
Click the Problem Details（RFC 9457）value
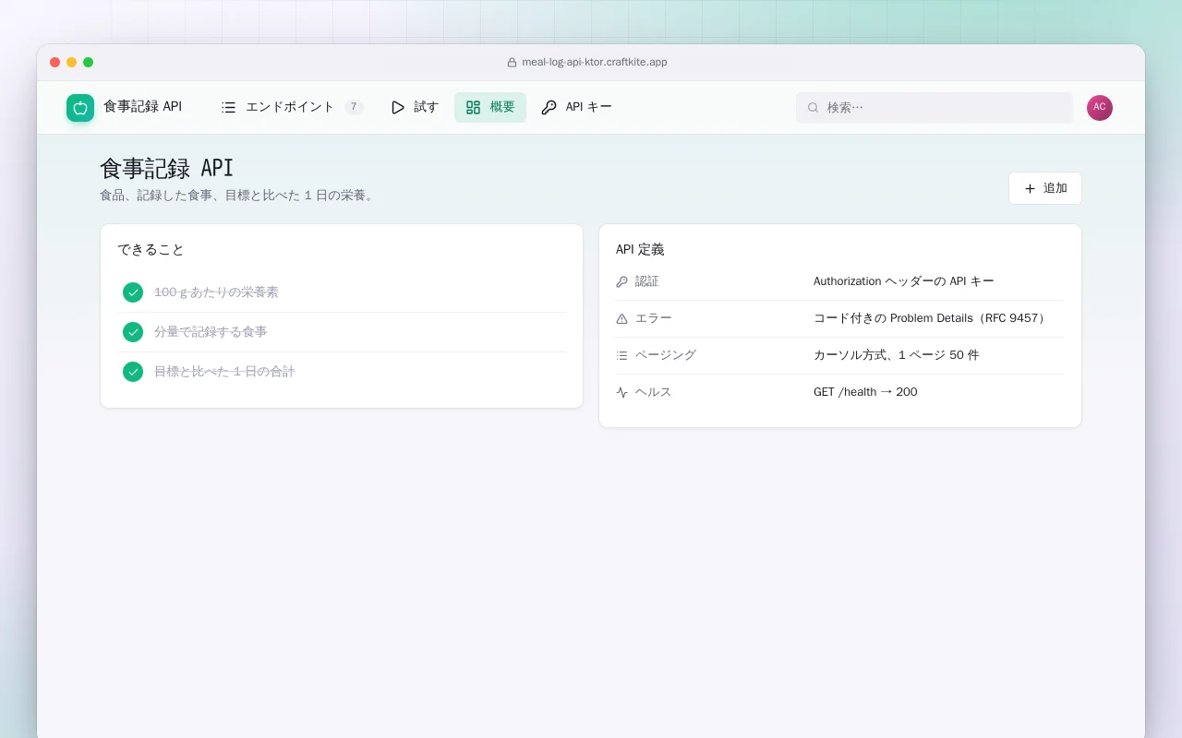(x=932, y=318)
